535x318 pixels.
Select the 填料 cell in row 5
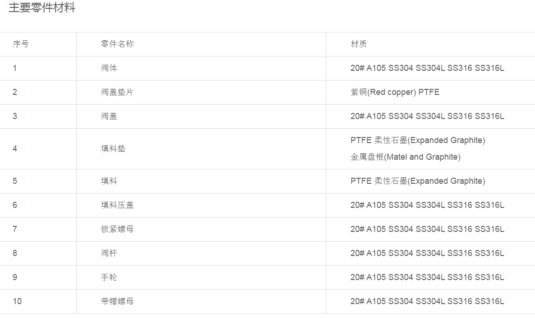pyautogui.click(x=109, y=181)
